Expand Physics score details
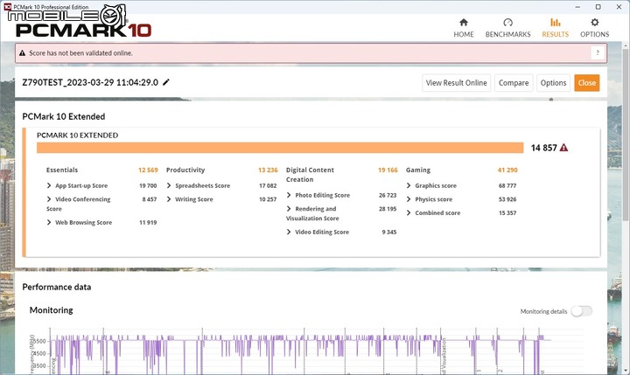Viewport: 630px width, 375px height. point(409,199)
